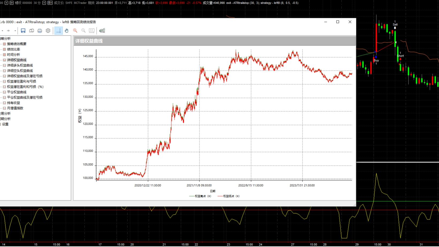
Task: Open first dropdown arrow in main chart status line
Action: [x=7, y=3]
